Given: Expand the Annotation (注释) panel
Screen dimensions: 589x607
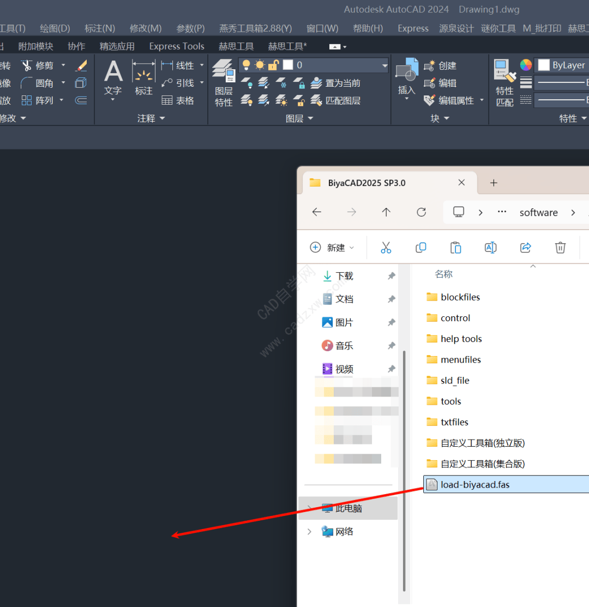Looking at the screenshot, I should [x=151, y=118].
